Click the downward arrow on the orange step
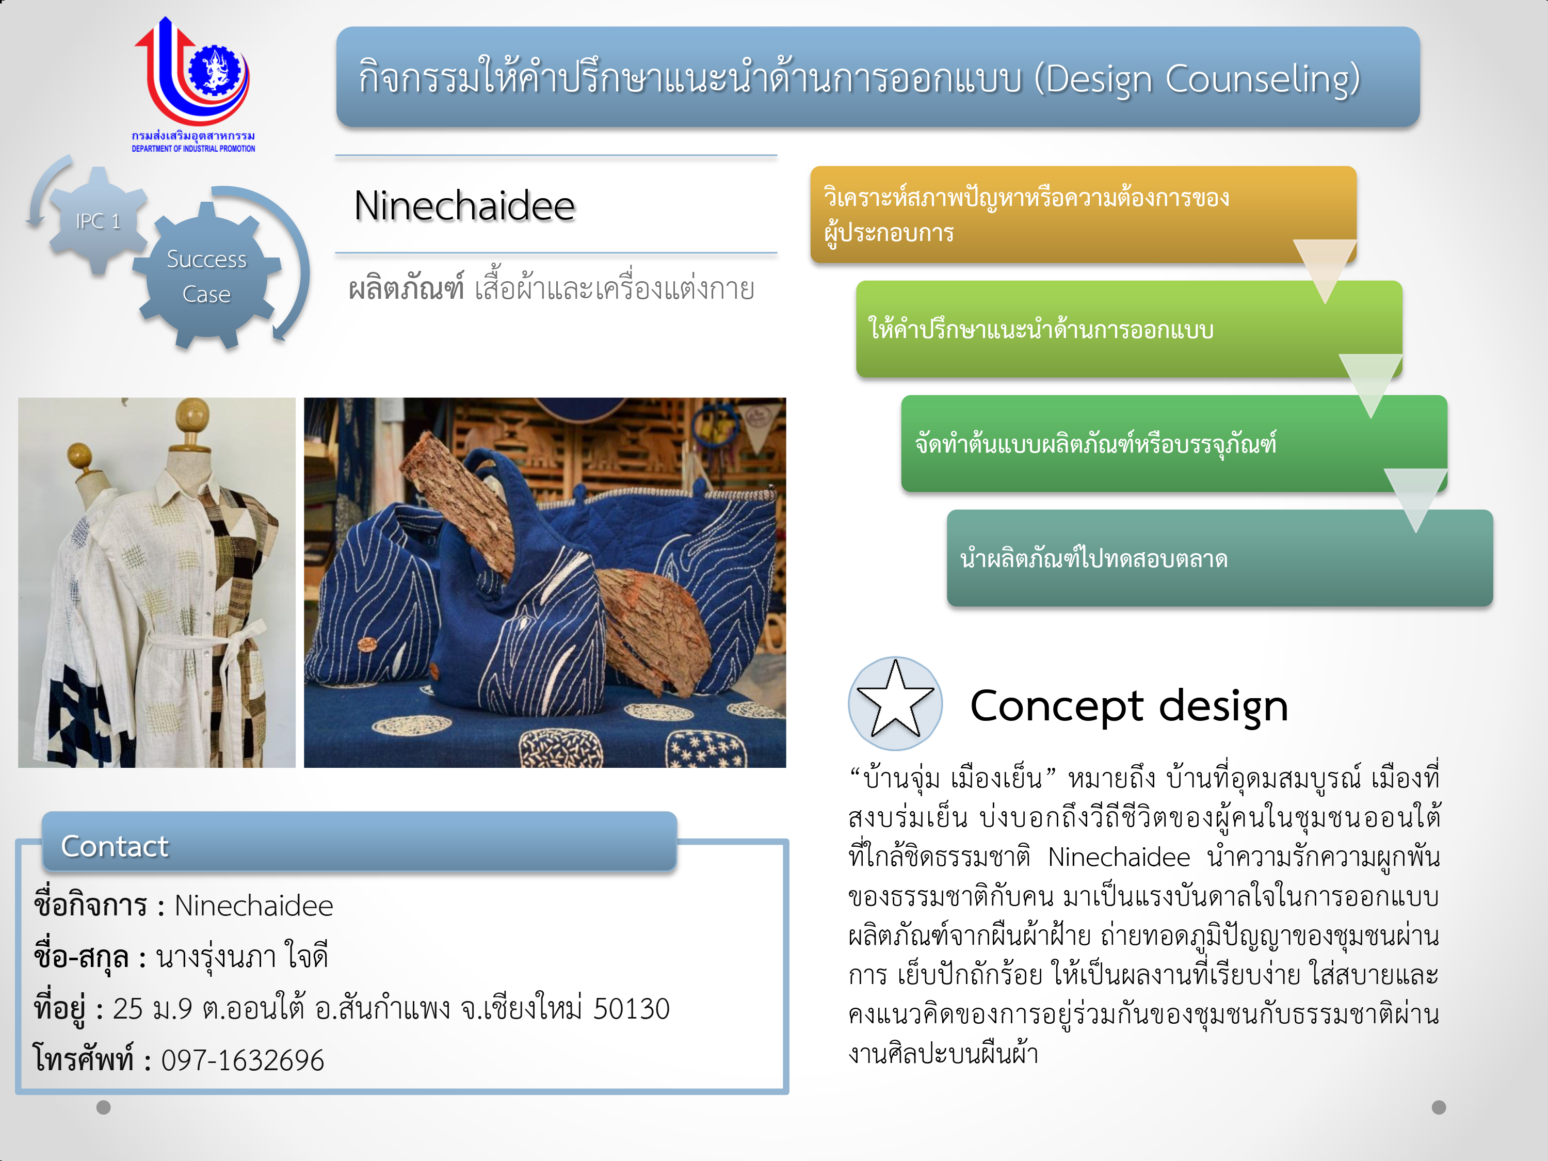Screen dimensions: 1548x1161 coord(1325,271)
